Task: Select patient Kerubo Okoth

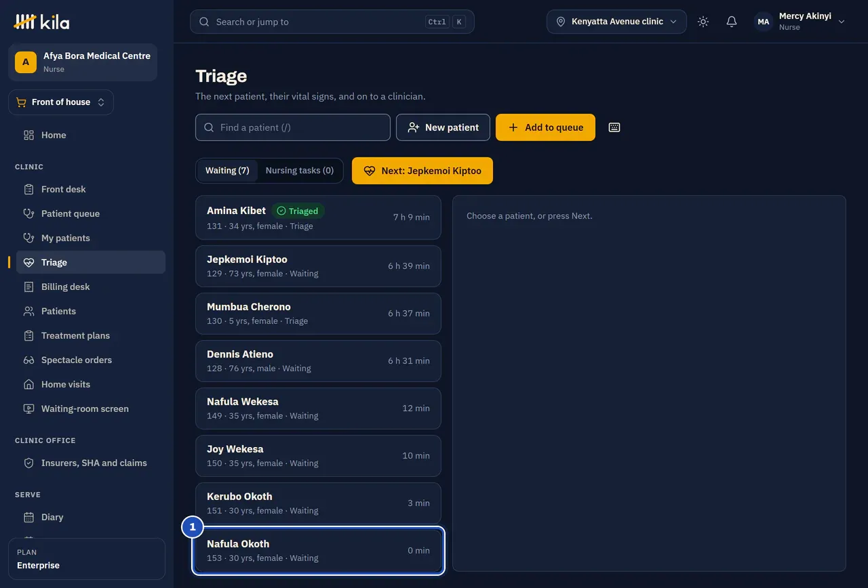Action: [318, 503]
